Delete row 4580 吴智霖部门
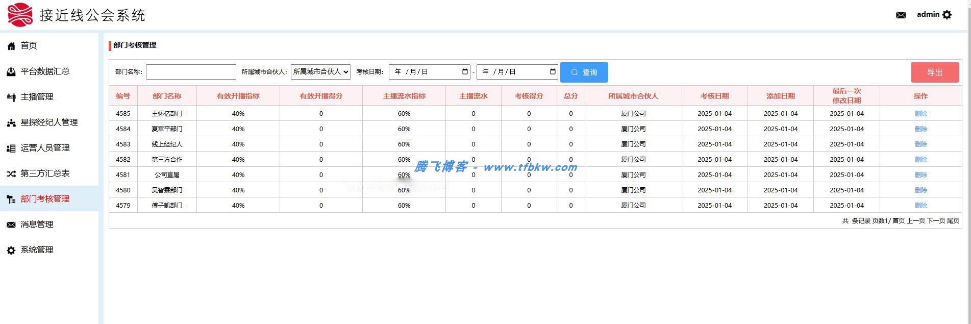 (x=921, y=190)
